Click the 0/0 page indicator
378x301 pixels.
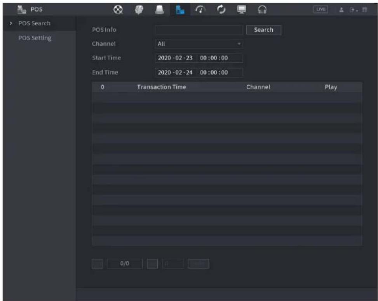pos(124,264)
